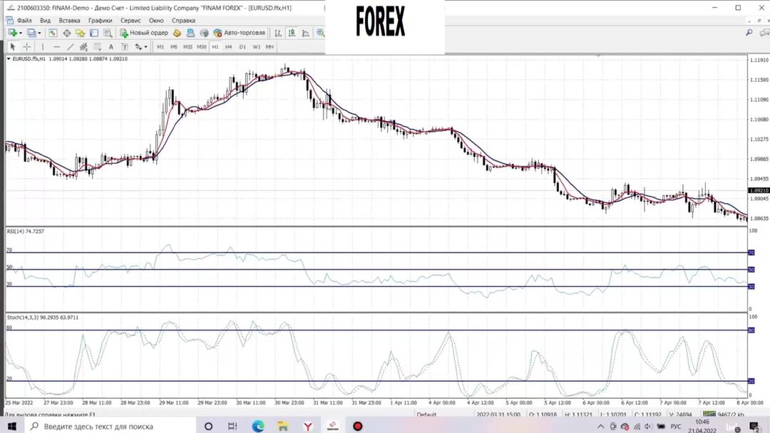Screen dimensions: 770x433
Task: Choose the Fibonacci retracement tool
Action: (x=97, y=47)
